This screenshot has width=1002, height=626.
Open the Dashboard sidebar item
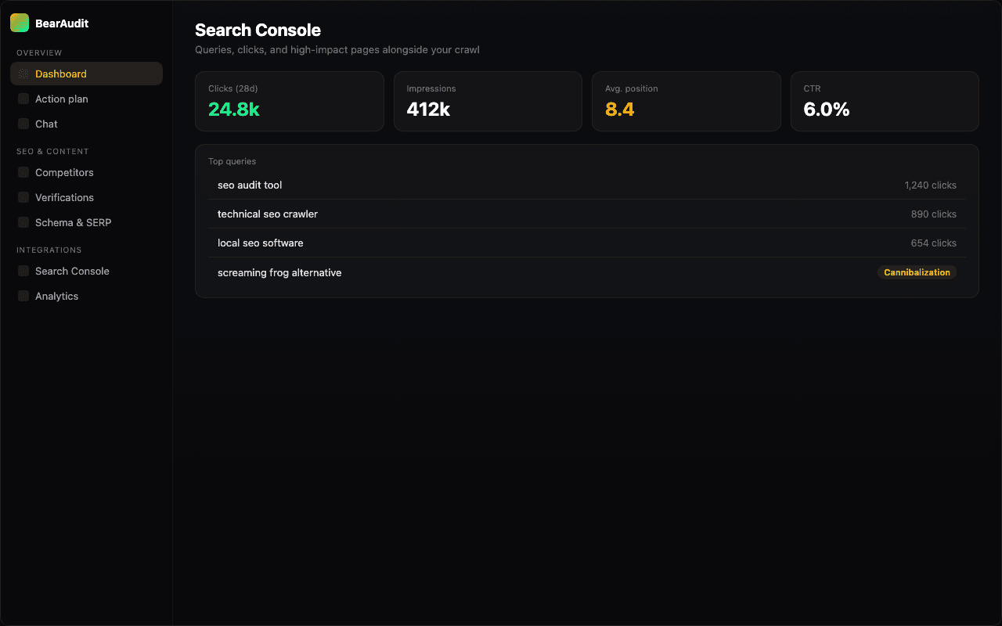[86, 74]
